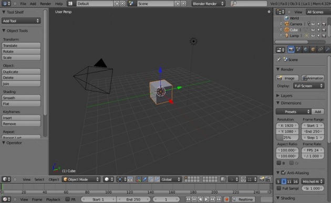Image resolution: width=331 pixels, height=203 pixels.
Task: Toggle the Full Sample checkbox
Action: [279, 188]
